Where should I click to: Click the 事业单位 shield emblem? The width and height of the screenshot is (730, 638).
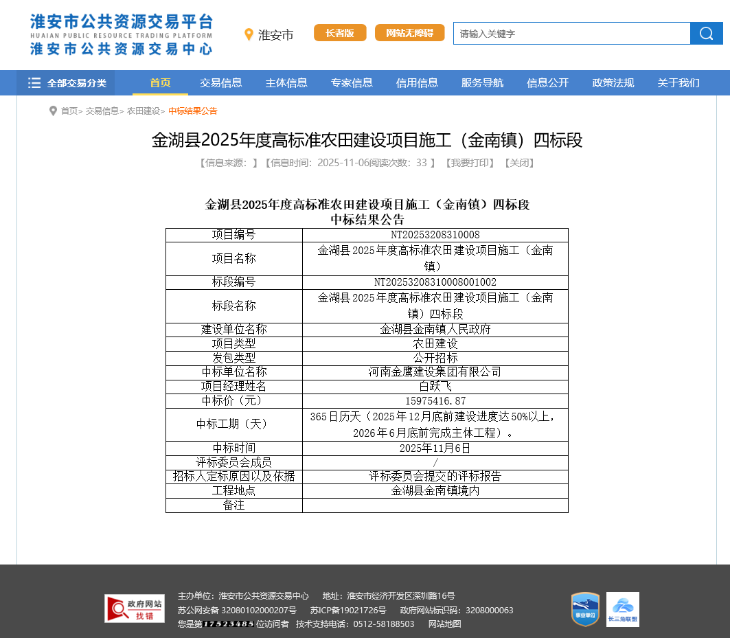pos(585,609)
